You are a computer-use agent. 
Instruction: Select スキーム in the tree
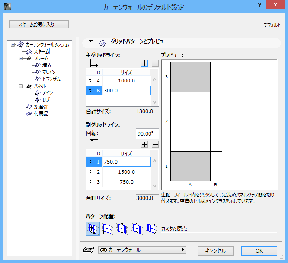42,51
